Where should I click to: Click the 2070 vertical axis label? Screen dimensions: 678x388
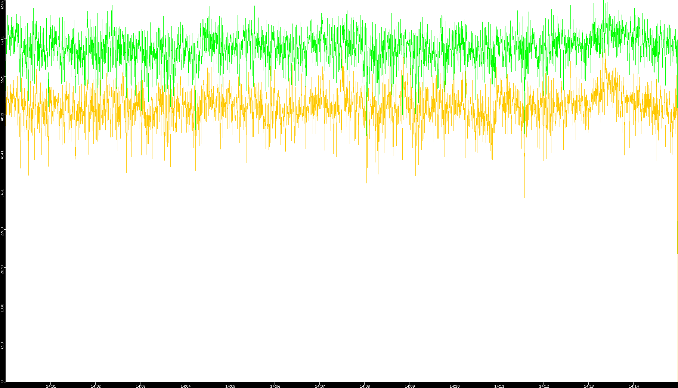coord(2,269)
